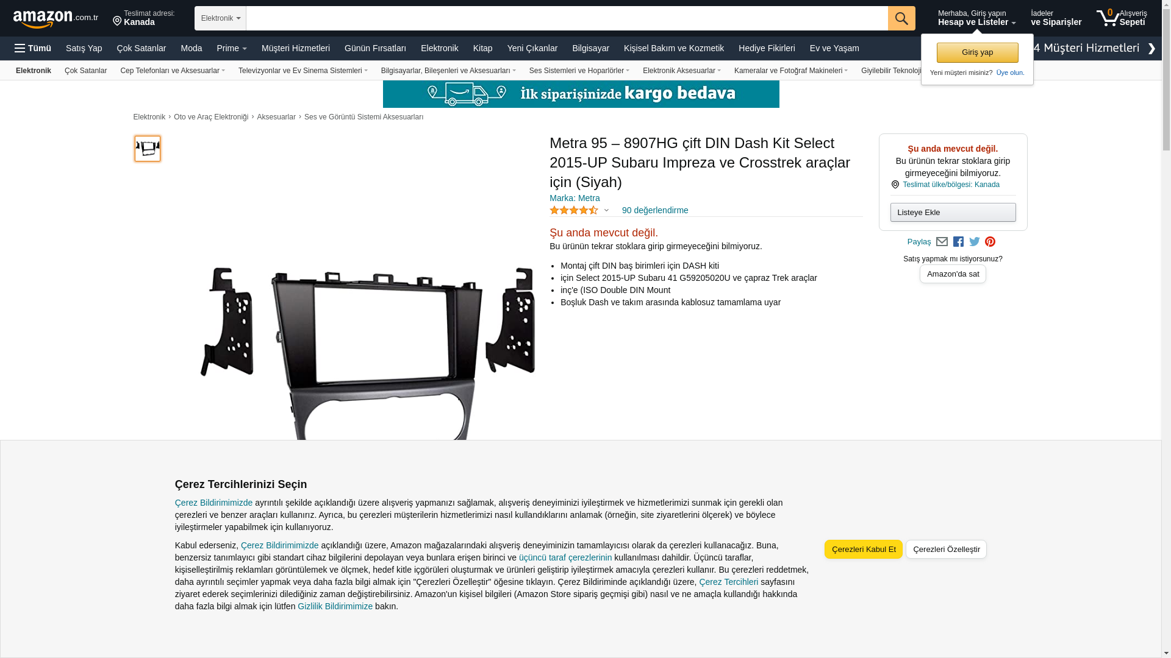
Task: Share product on Facebook icon
Action: pyautogui.click(x=958, y=242)
